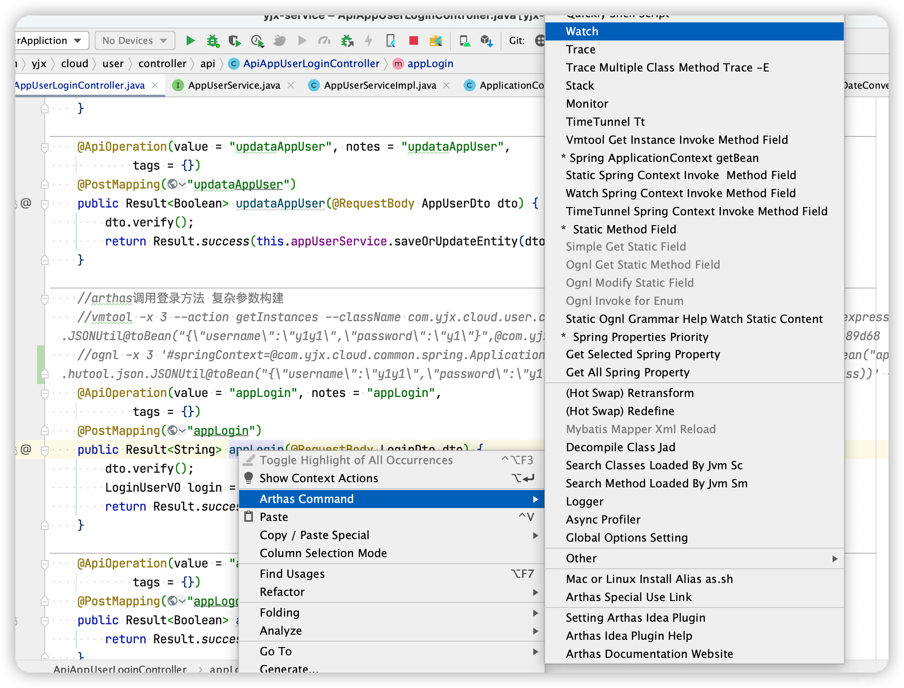Expand the Refactor submenu

pyautogui.click(x=391, y=592)
